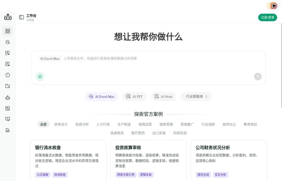Open the 投资核算审核 case card
This screenshot has height=181, width=282.
[149, 160]
